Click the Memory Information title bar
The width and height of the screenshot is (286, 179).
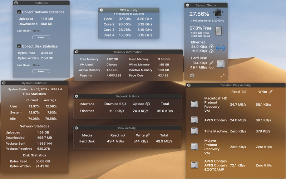128,52
